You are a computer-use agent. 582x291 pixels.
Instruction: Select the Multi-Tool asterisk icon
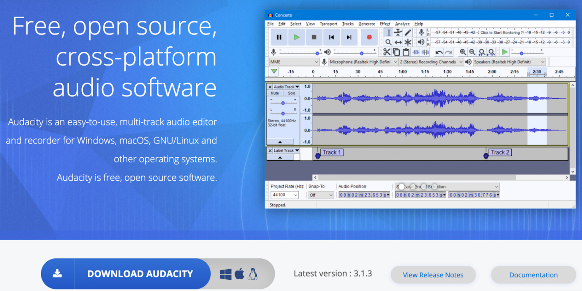tap(408, 42)
